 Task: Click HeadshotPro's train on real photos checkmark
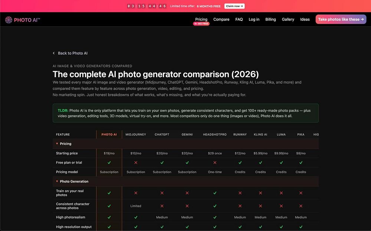pyautogui.click(x=215, y=193)
